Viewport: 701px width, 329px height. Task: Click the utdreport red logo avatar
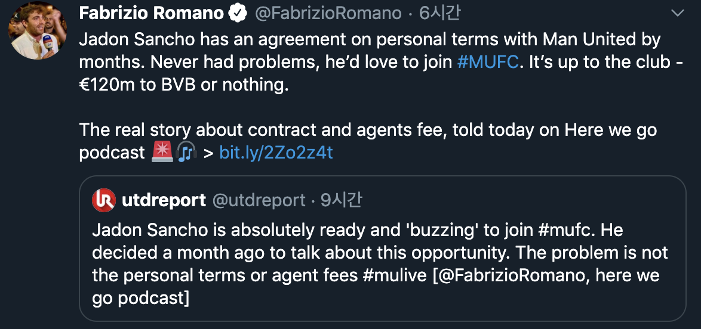point(103,200)
